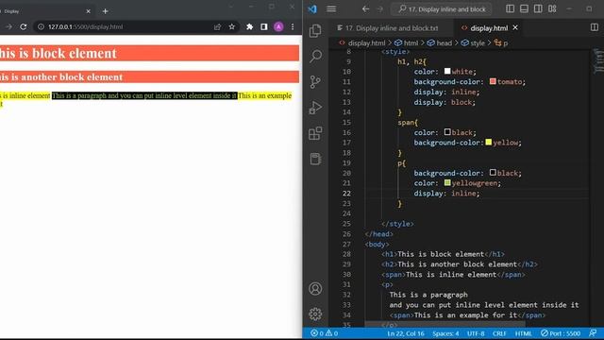Screen dimensions: 604x340
Task: Open yellow color swatch on line 17
Action: click(489, 142)
